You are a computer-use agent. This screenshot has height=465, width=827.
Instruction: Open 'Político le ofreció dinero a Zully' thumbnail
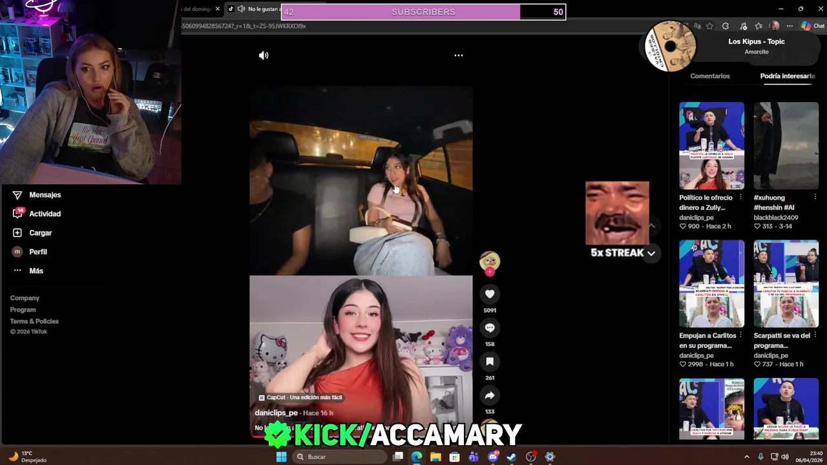point(711,145)
